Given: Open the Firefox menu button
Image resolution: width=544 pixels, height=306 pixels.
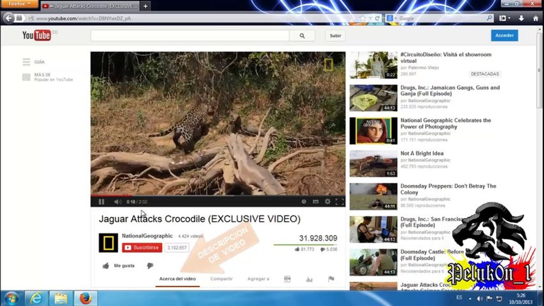Looking at the screenshot, I should tap(20, 4).
